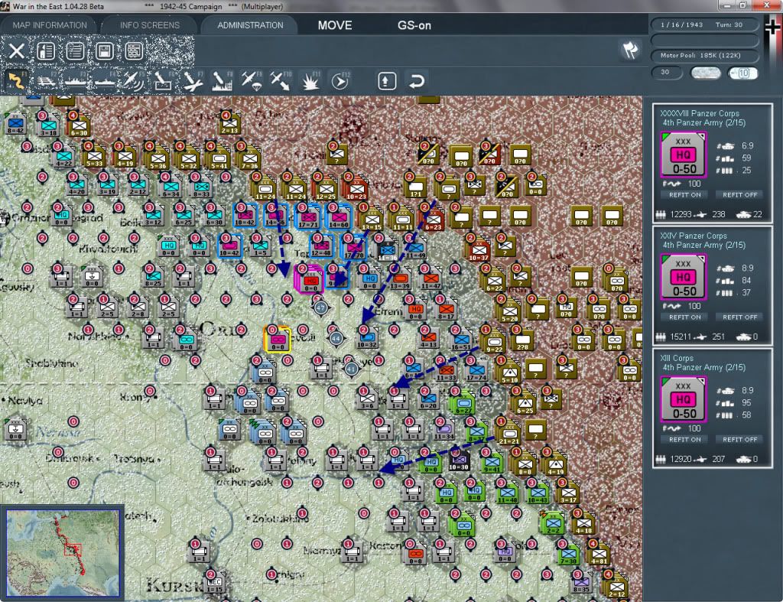Click the Motor Pool 185K (122K) field
The height and width of the screenshot is (602, 783).
point(704,55)
